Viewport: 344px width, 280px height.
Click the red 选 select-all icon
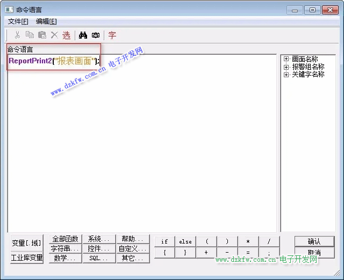pyautogui.click(x=66, y=35)
